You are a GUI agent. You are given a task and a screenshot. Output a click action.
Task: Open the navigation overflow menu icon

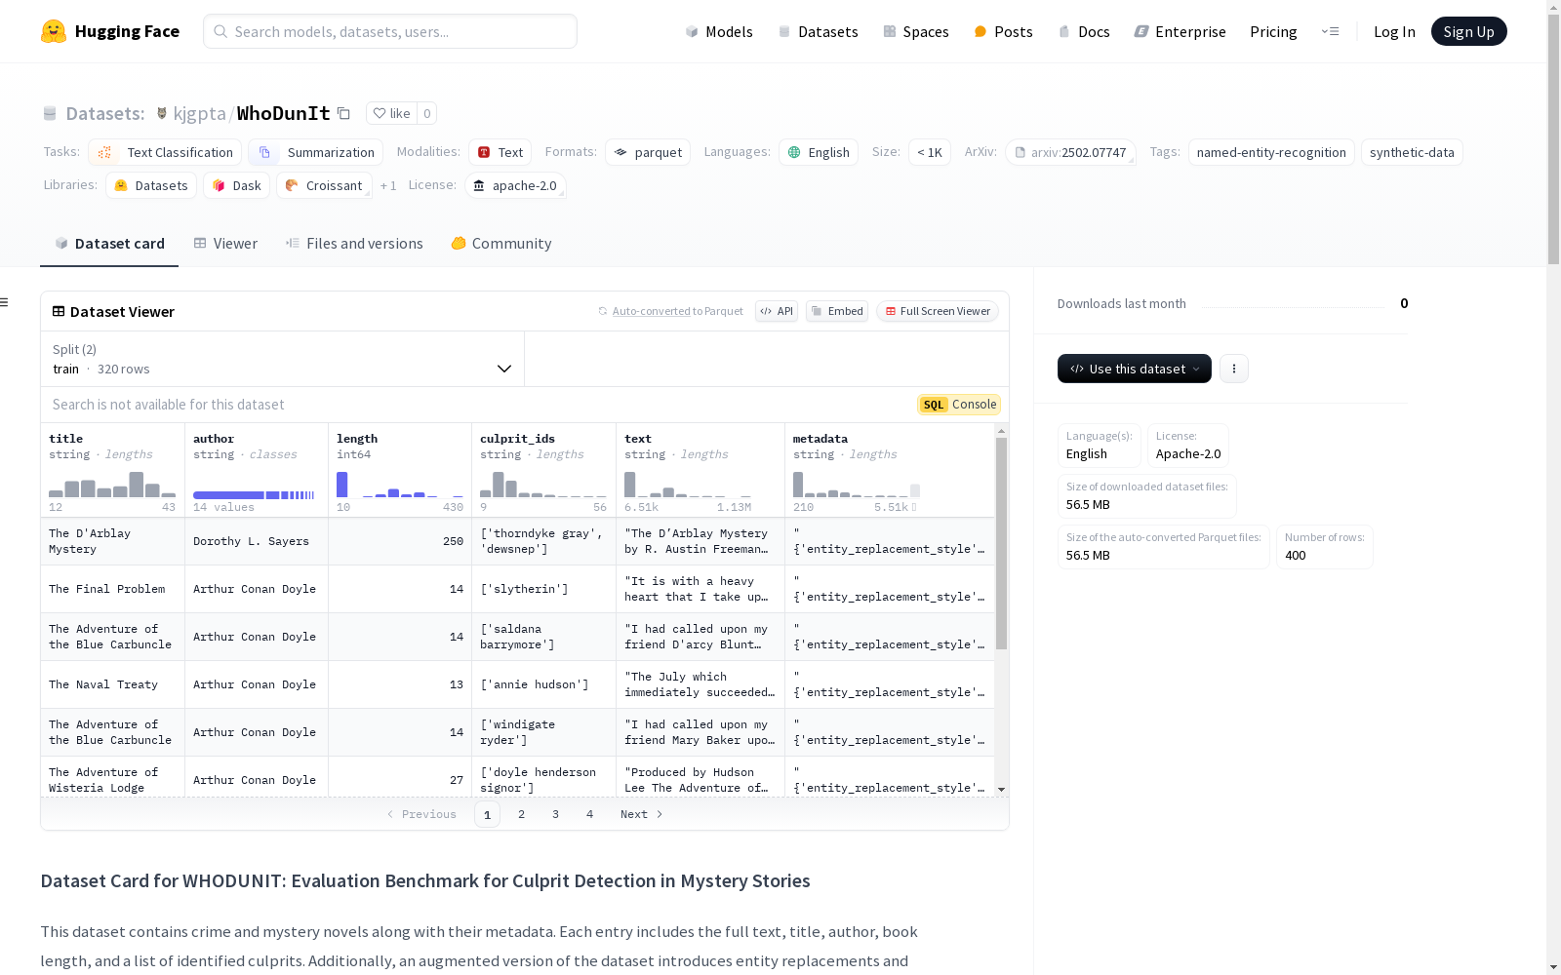click(x=1330, y=31)
